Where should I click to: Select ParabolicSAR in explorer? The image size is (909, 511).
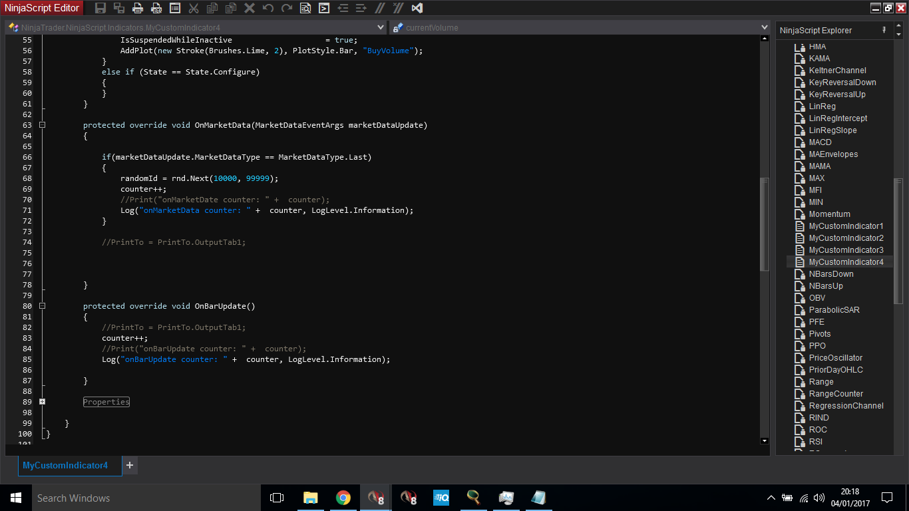(x=834, y=310)
